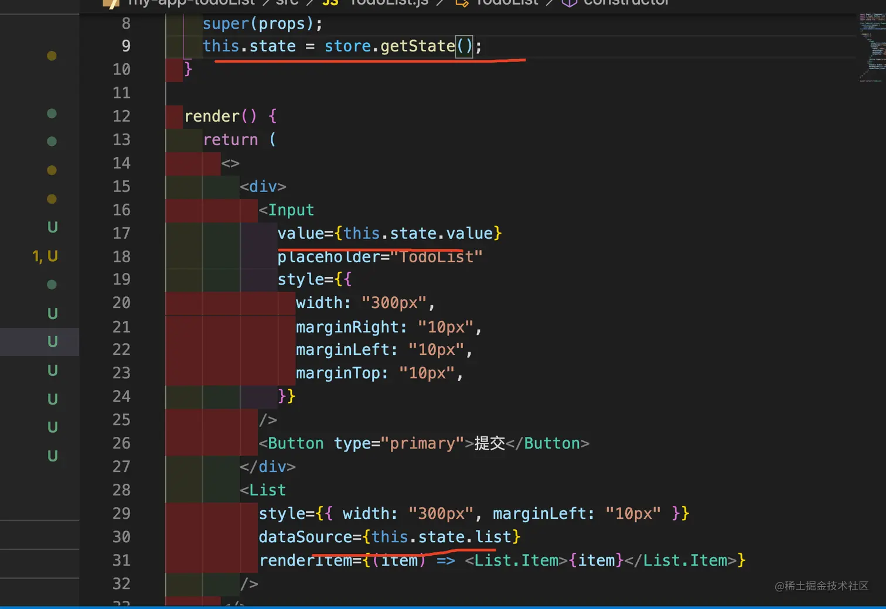Click line number 16 in the gutter
Screen dimensions: 886x609
point(121,210)
